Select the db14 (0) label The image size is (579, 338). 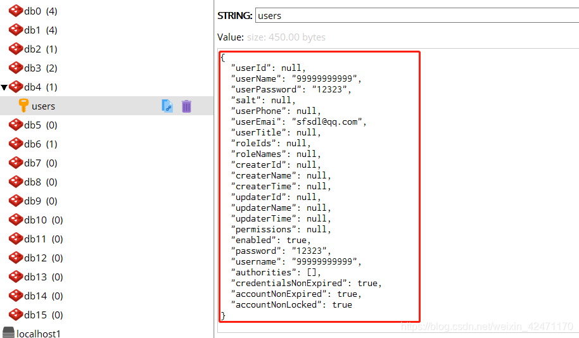pyautogui.click(x=44, y=296)
